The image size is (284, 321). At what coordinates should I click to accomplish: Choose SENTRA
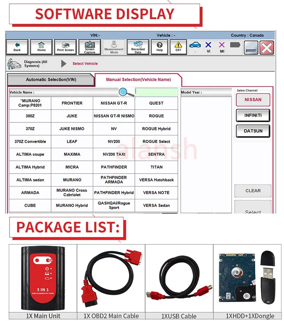(156, 154)
